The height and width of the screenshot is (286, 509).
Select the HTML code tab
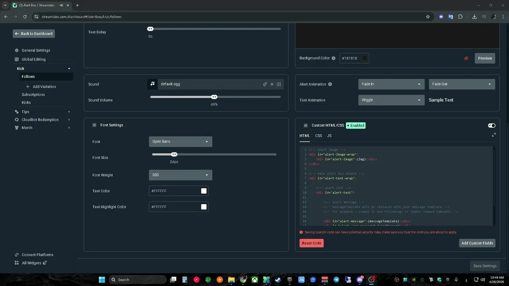(305, 136)
